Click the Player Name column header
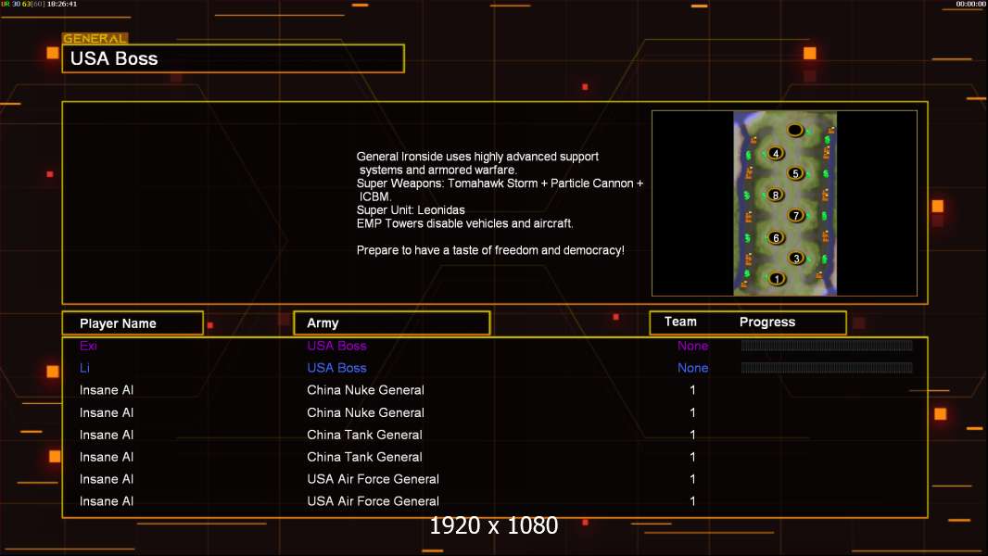The image size is (988, 556). (133, 323)
